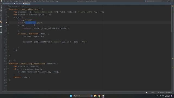Viewport: 174px width, 98px height.
Task: Click the search magnifier icon in title bar
Action: pos(145,1)
